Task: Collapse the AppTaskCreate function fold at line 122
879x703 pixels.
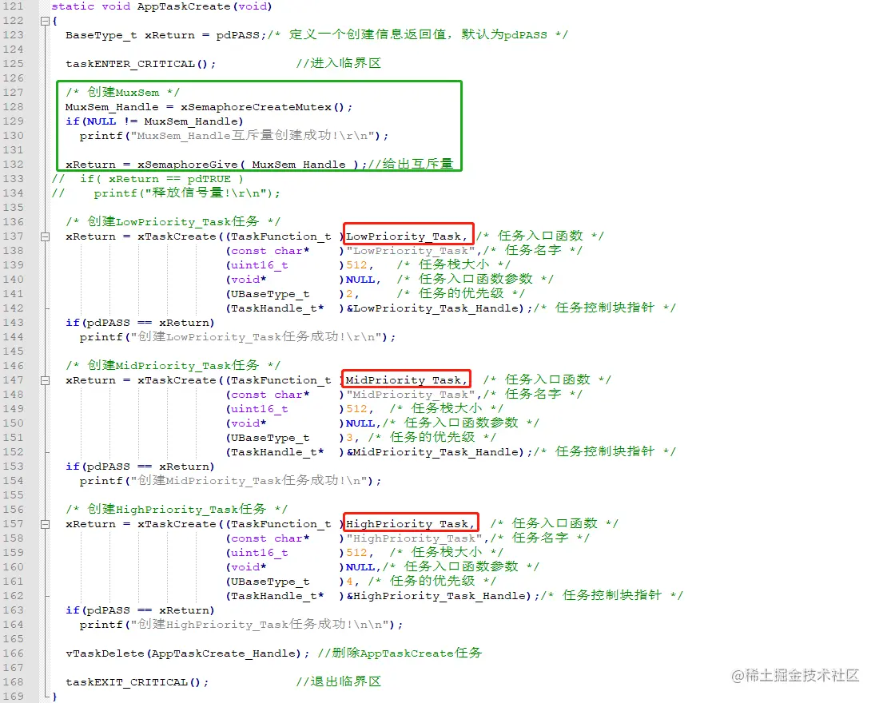Action: (x=45, y=21)
